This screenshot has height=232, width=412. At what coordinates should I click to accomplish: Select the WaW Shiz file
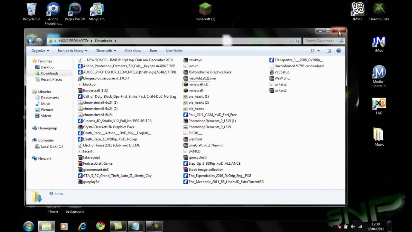[279, 78]
